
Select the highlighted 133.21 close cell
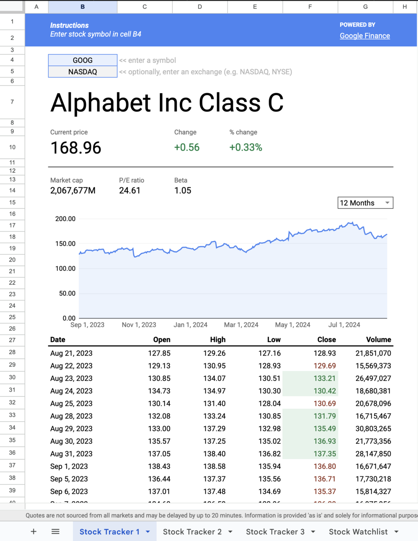click(x=310, y=378)
